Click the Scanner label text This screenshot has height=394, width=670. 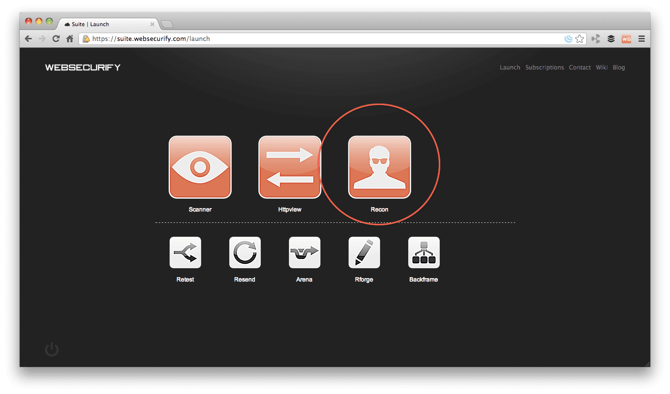click(x=200, y=210)
